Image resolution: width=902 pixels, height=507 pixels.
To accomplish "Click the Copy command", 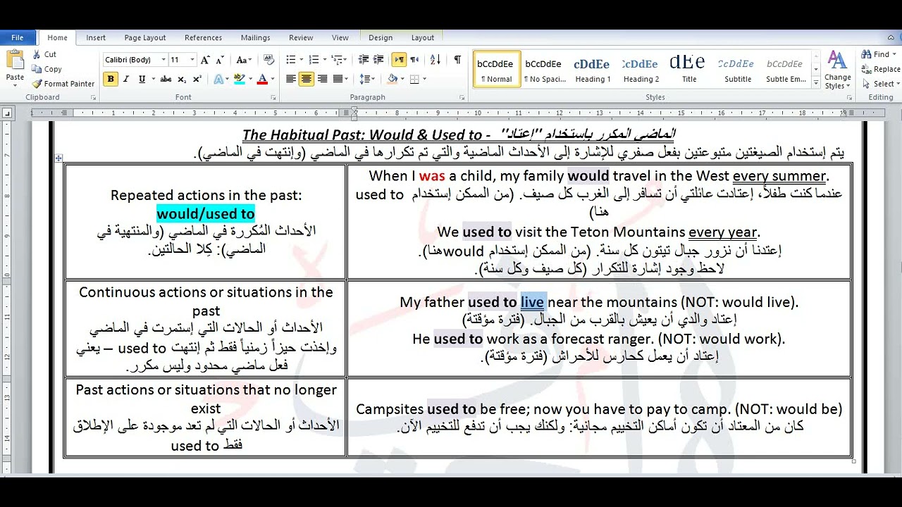I will tap(47, 69).
